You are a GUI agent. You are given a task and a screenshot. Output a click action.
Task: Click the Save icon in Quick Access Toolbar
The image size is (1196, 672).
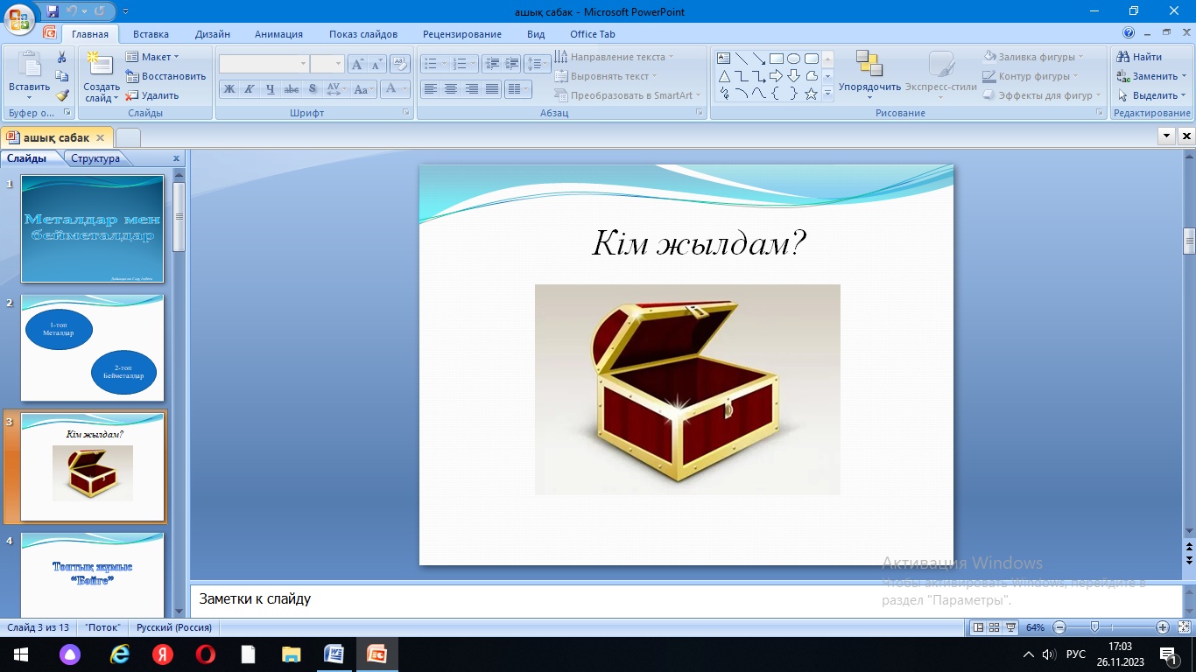53,12
